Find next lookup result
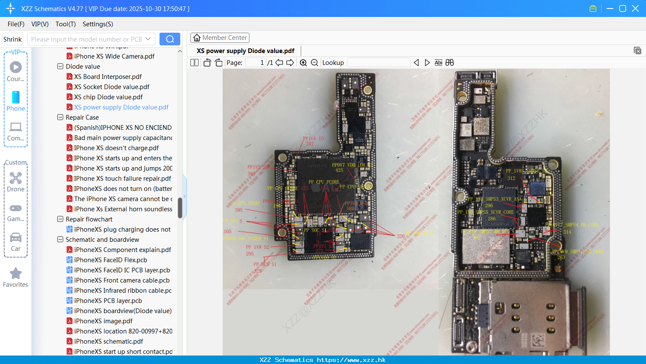The height and width of the screenshot is (364, 646). pyautogui.click(x=427, y=62)
